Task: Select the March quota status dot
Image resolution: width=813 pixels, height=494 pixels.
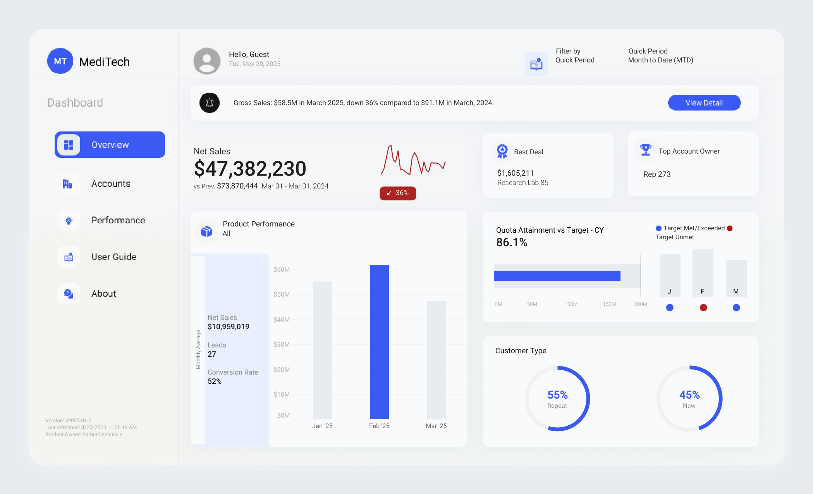Action: (736, 307)
